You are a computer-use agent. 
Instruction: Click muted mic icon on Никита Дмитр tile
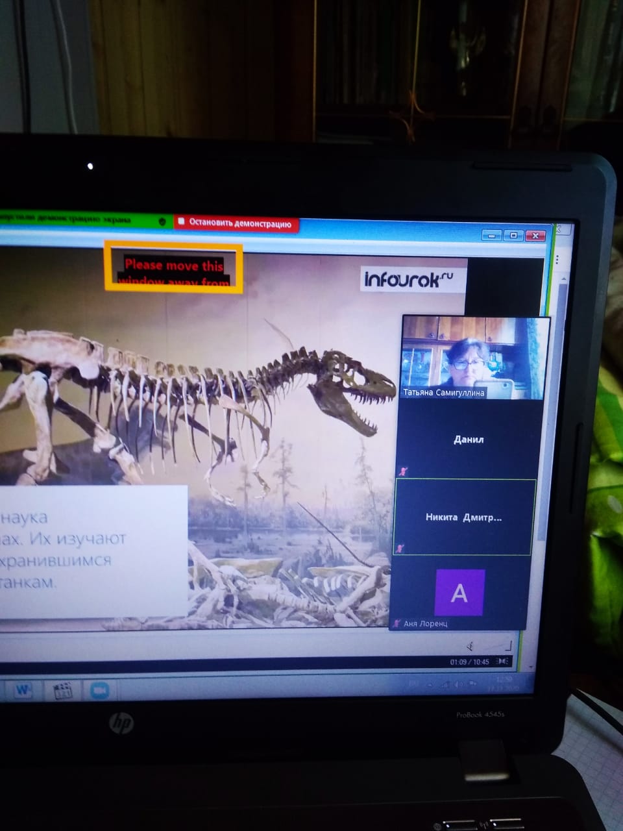pos(400,548)
